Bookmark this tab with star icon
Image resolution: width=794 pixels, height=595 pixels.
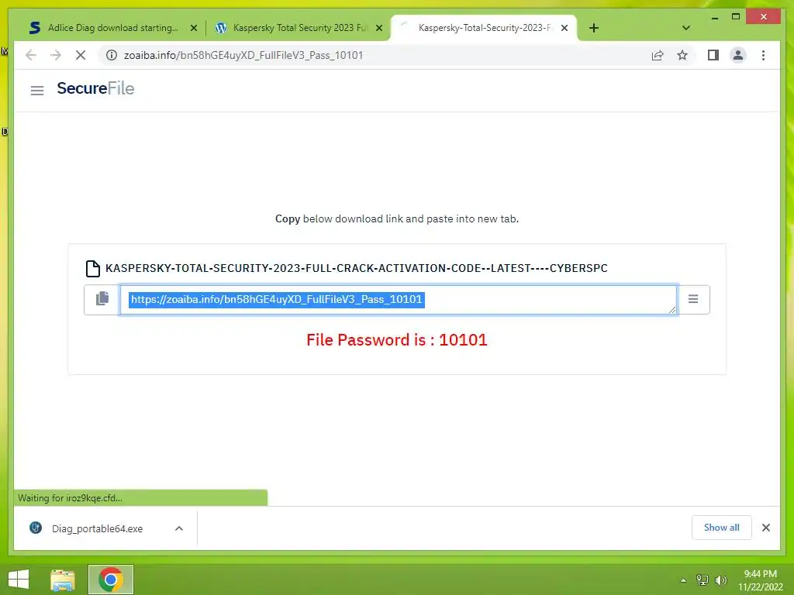click(x=682, y=55)
